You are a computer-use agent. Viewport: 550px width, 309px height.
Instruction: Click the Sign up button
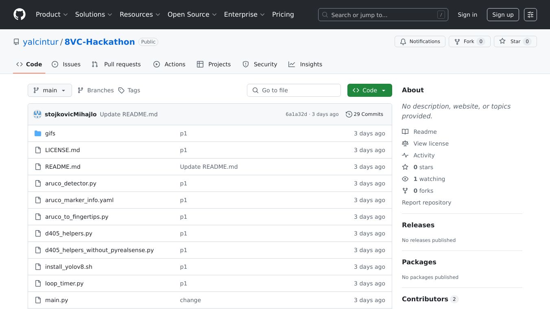coord(502,15)
